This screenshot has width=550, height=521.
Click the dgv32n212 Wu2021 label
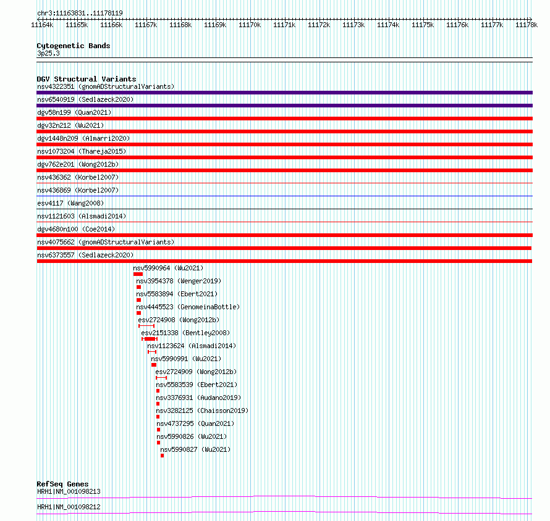pyautogui.click(x=70, y=125)
